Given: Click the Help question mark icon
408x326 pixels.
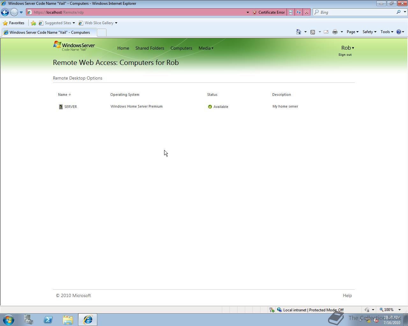Looking at the screenshot, I should click(398, 32).
